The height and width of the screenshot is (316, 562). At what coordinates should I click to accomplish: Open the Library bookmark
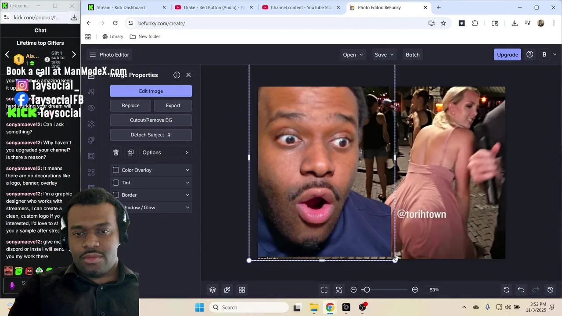112,36
